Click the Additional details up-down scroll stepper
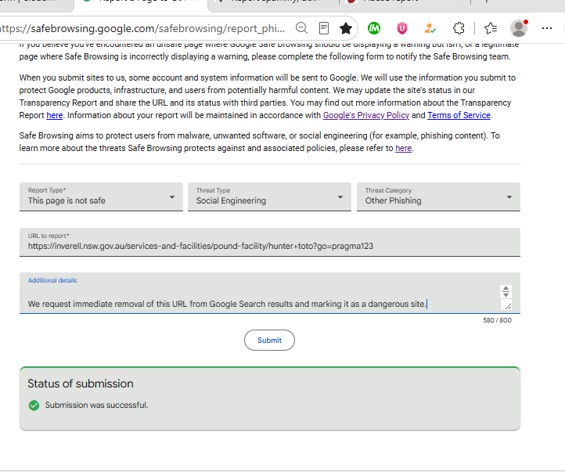This screenshot has width=565, height=472. [x=506, y=291]
